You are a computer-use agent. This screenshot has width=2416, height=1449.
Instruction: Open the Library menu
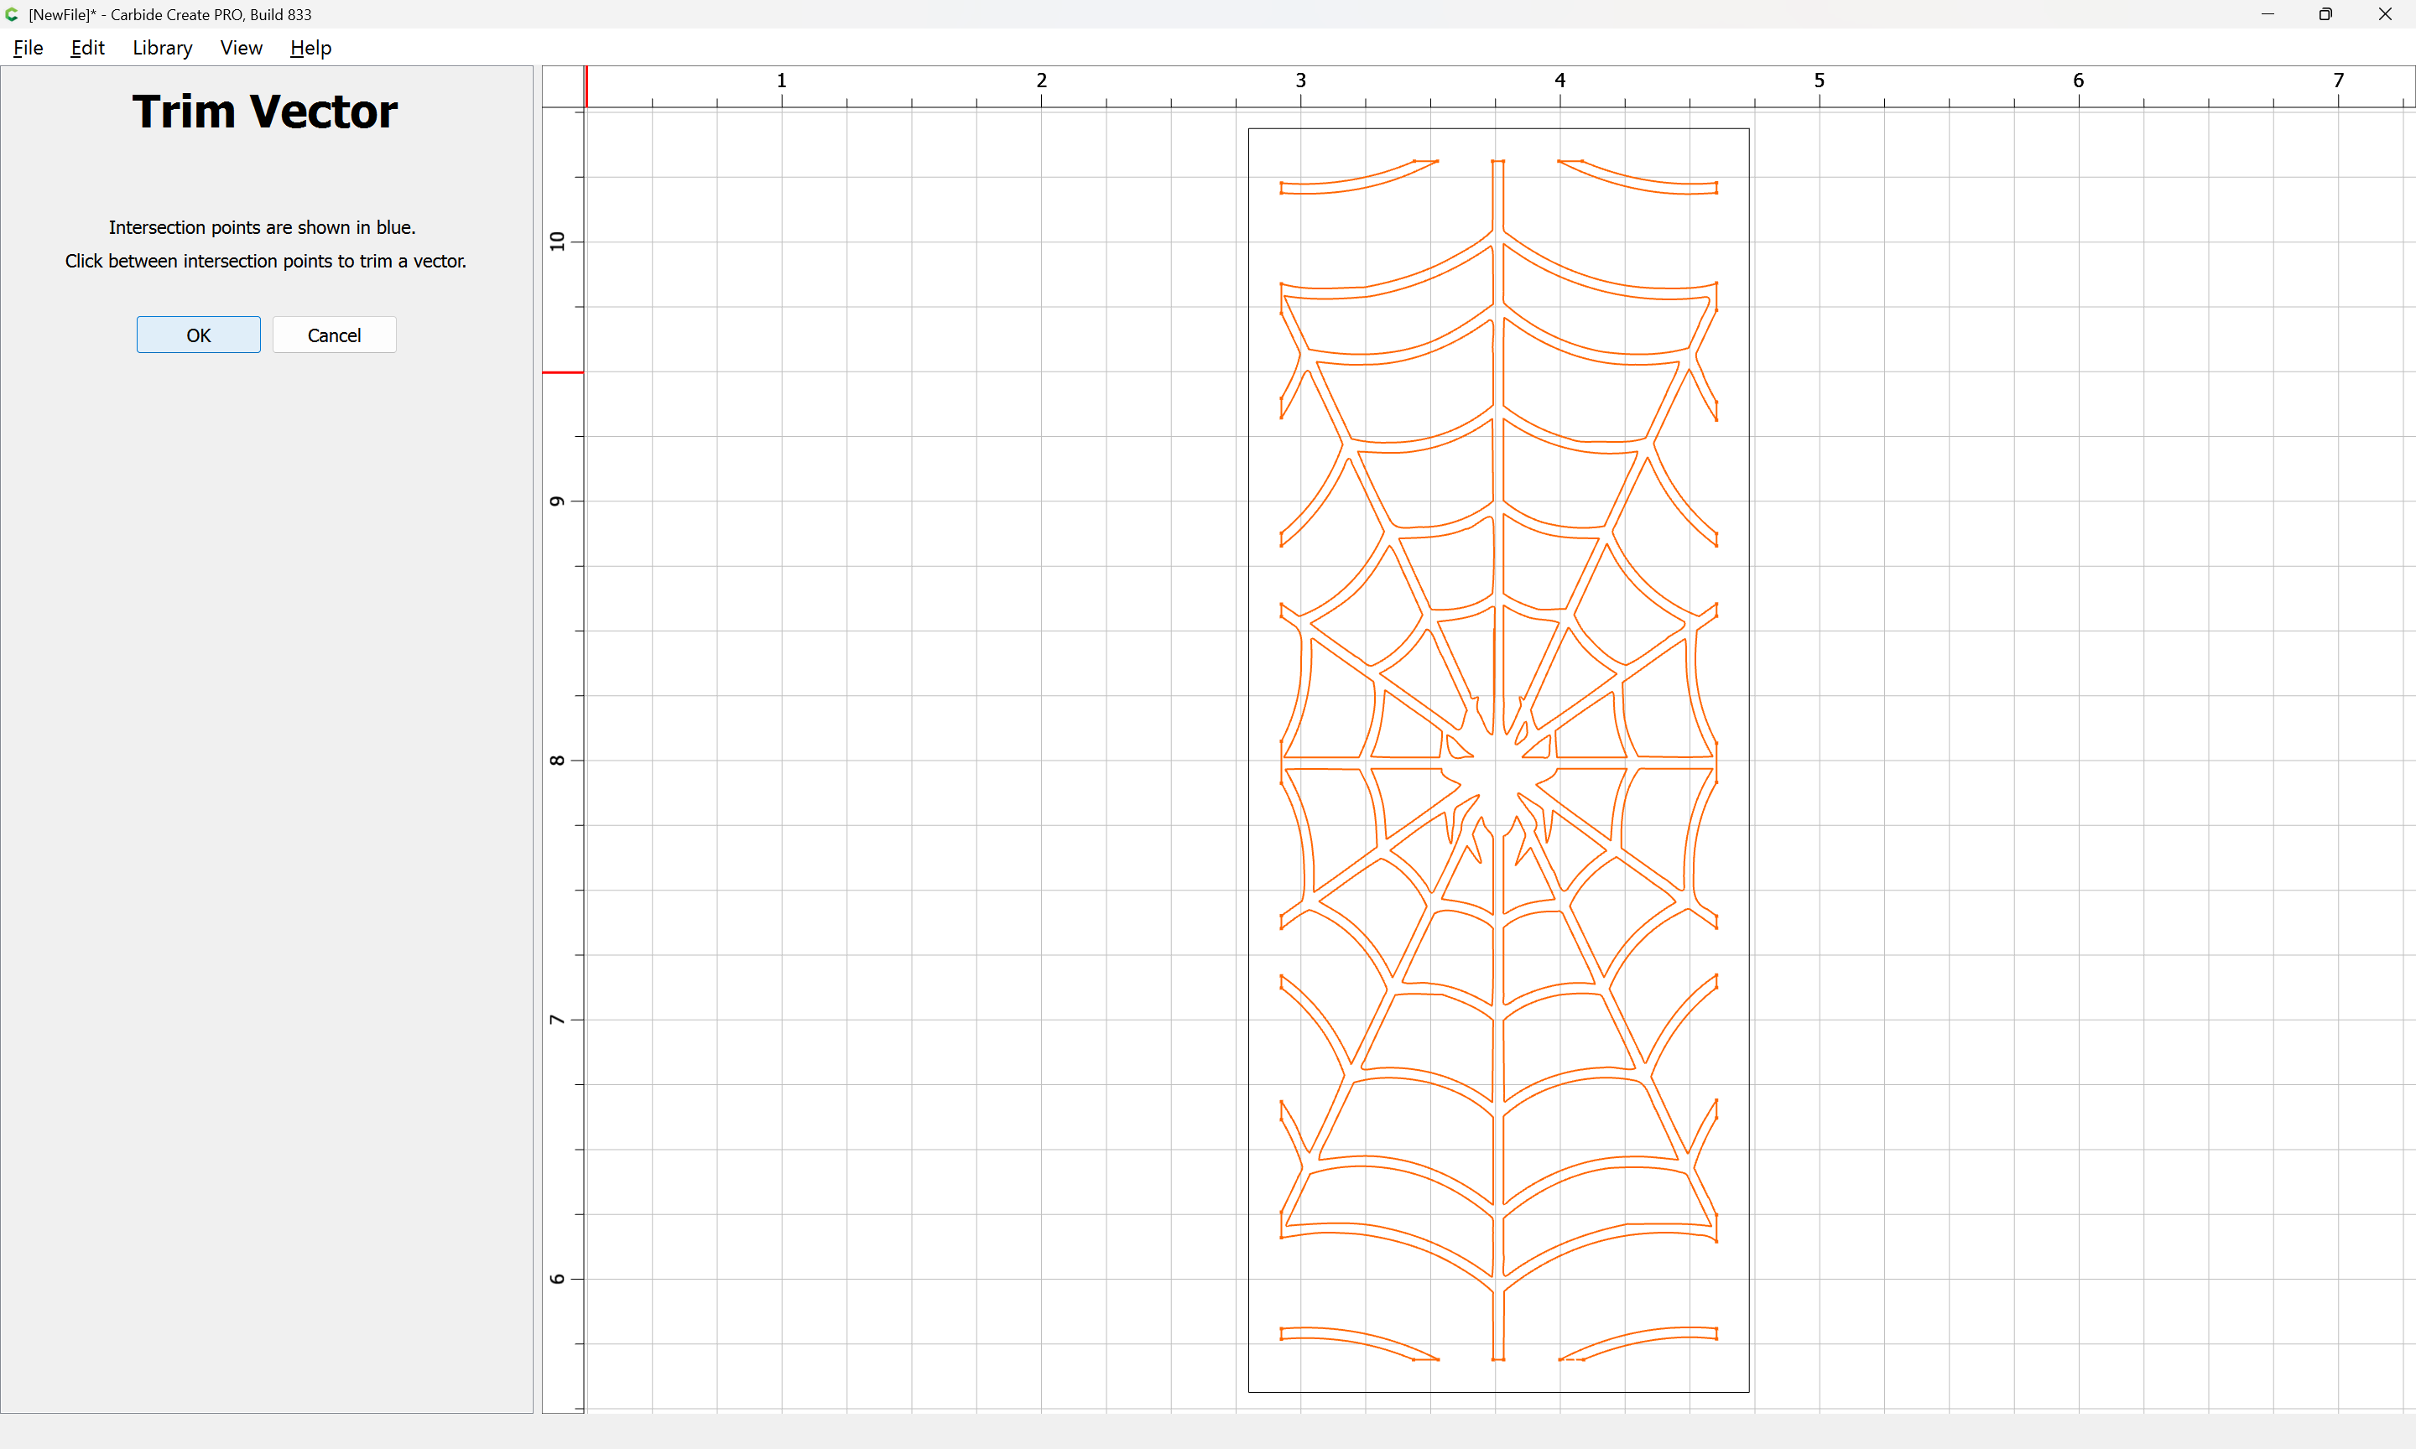[x=162, y=48]
